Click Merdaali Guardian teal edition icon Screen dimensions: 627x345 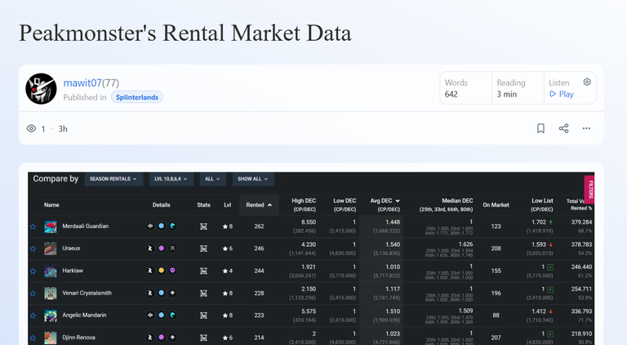172,226
